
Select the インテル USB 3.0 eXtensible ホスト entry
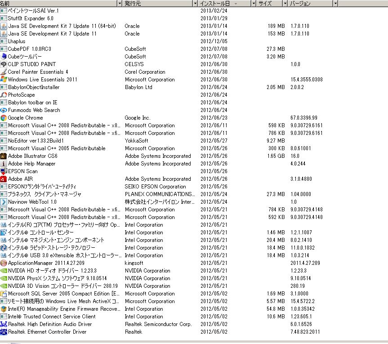[x=65, y=255]
